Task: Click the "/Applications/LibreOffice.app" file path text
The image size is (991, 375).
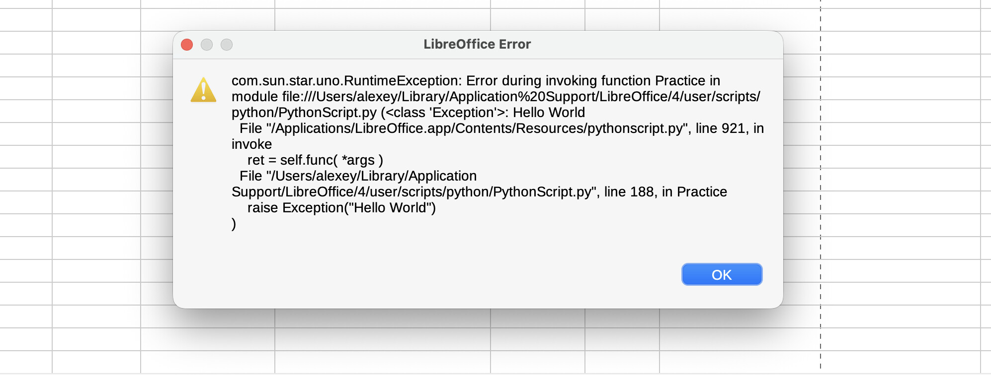Action: (x=362, y=128)
